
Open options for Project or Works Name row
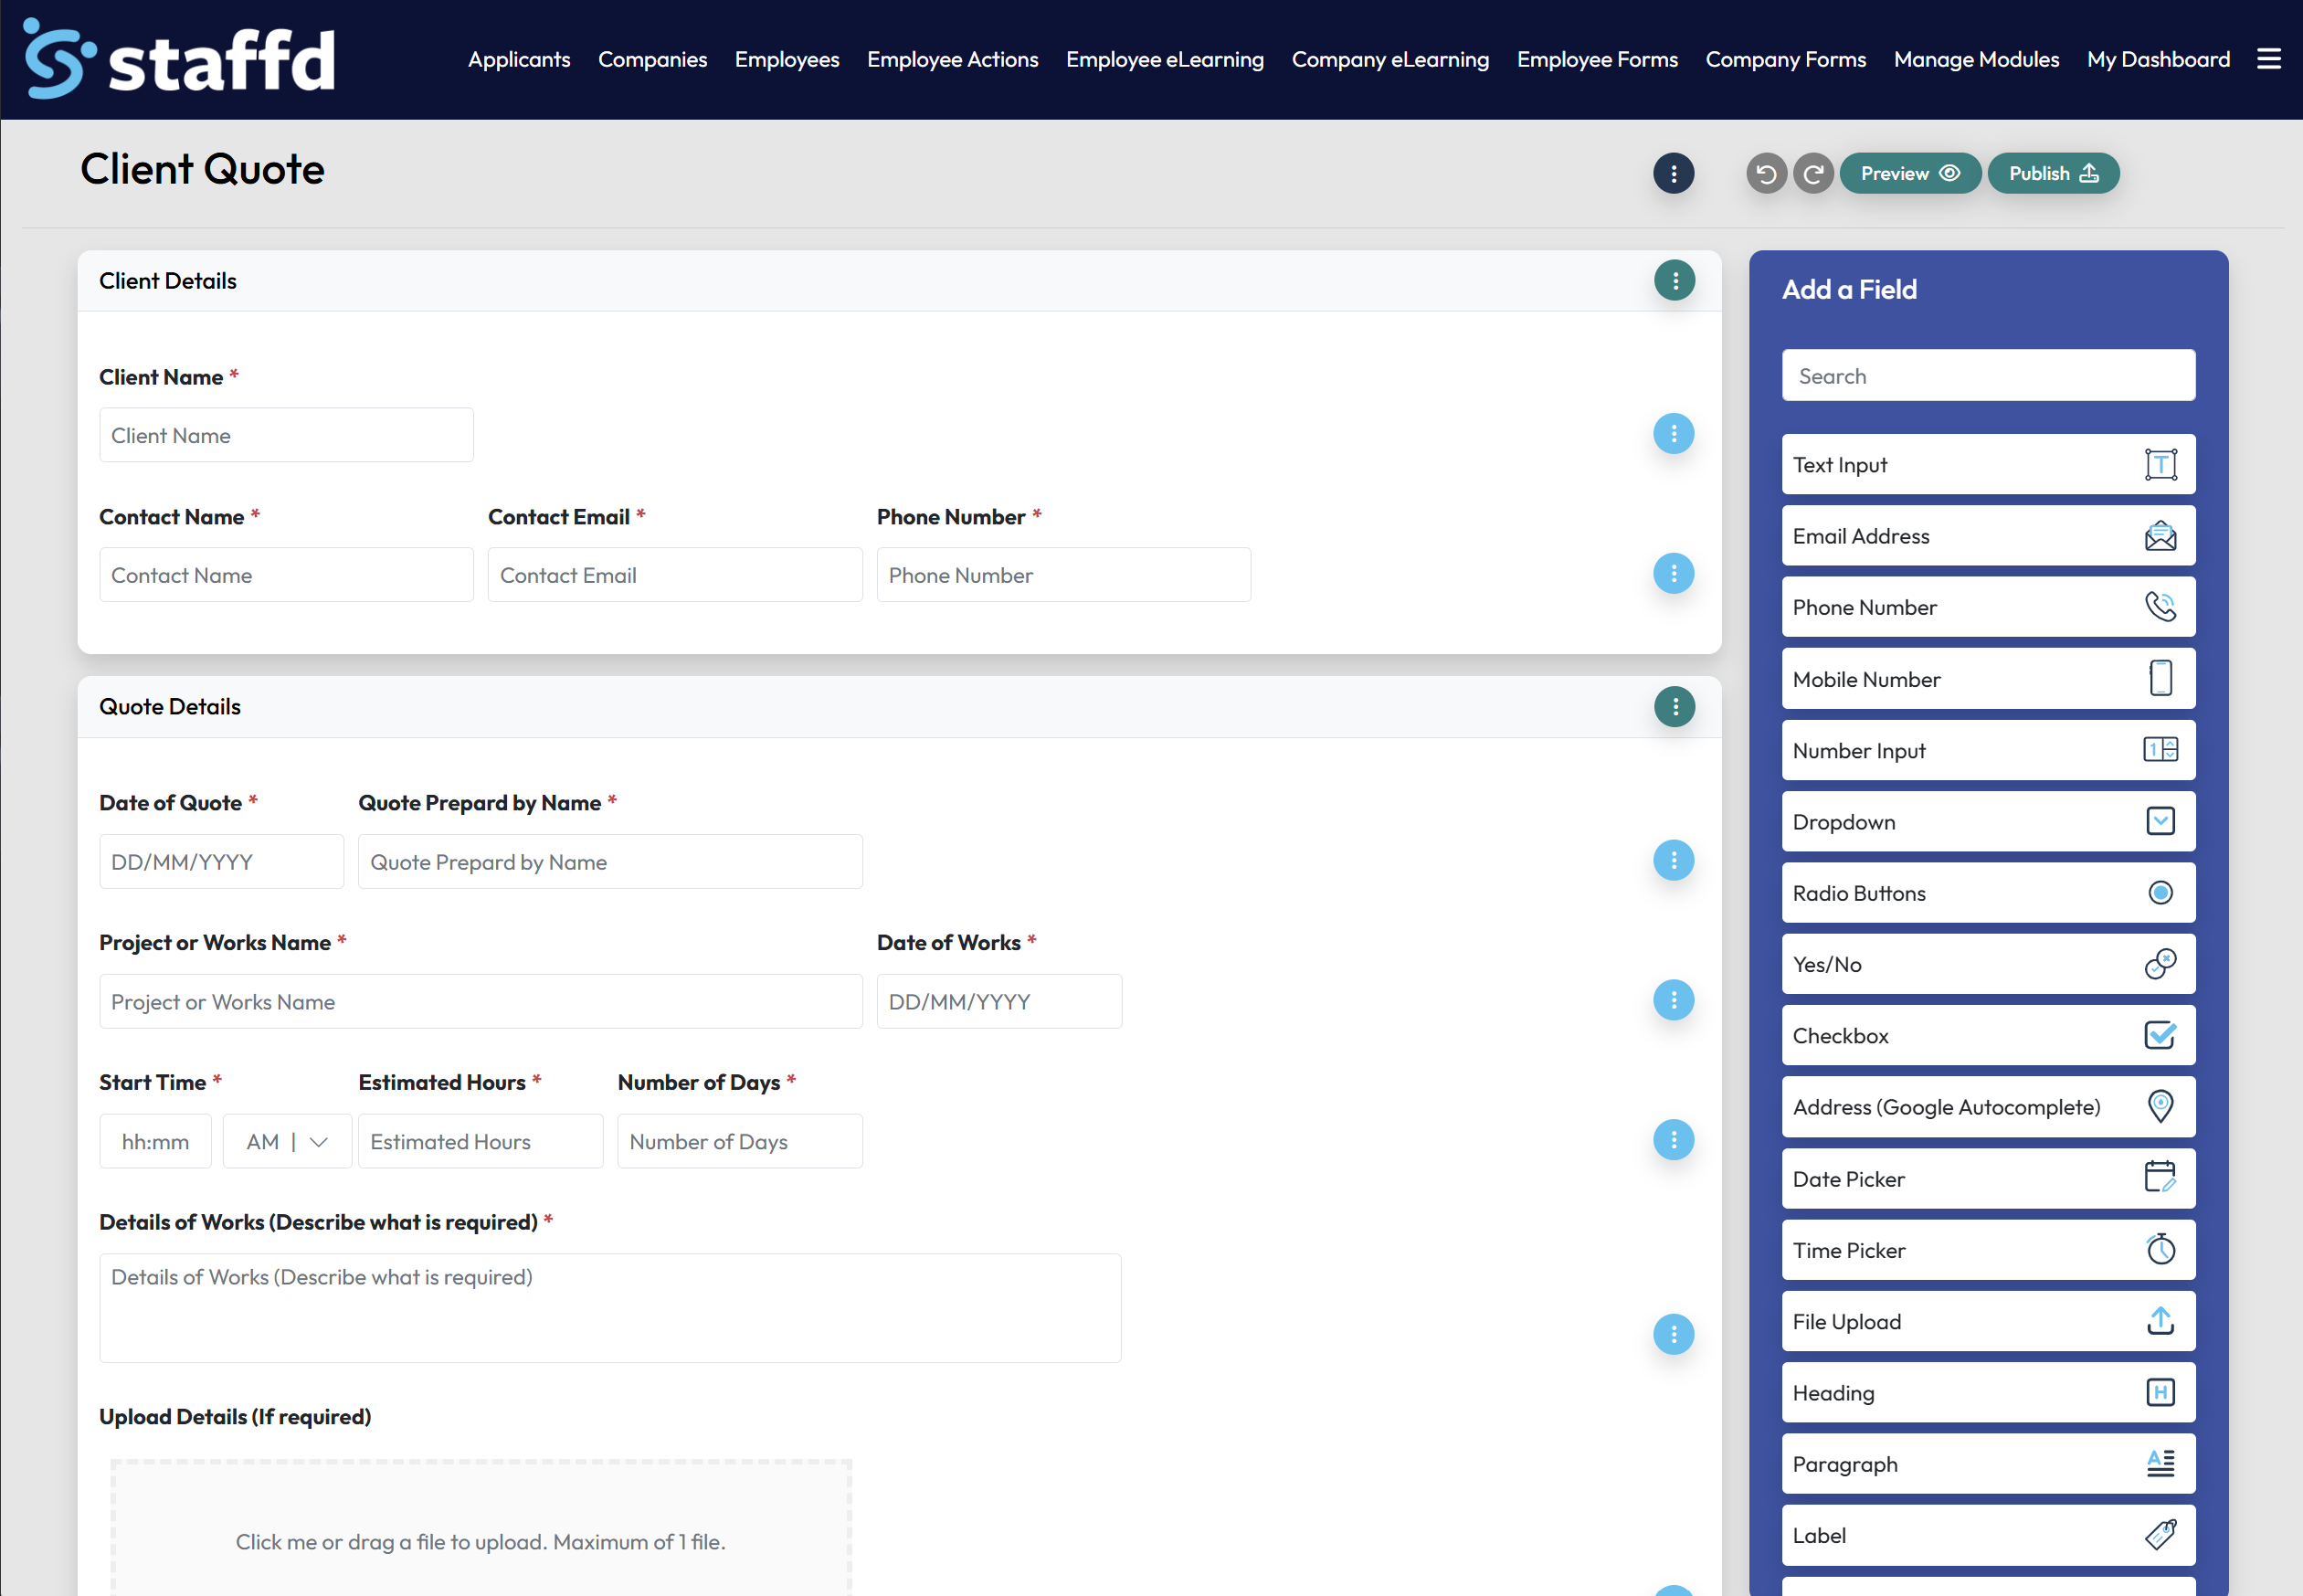coord(1673,1000)
